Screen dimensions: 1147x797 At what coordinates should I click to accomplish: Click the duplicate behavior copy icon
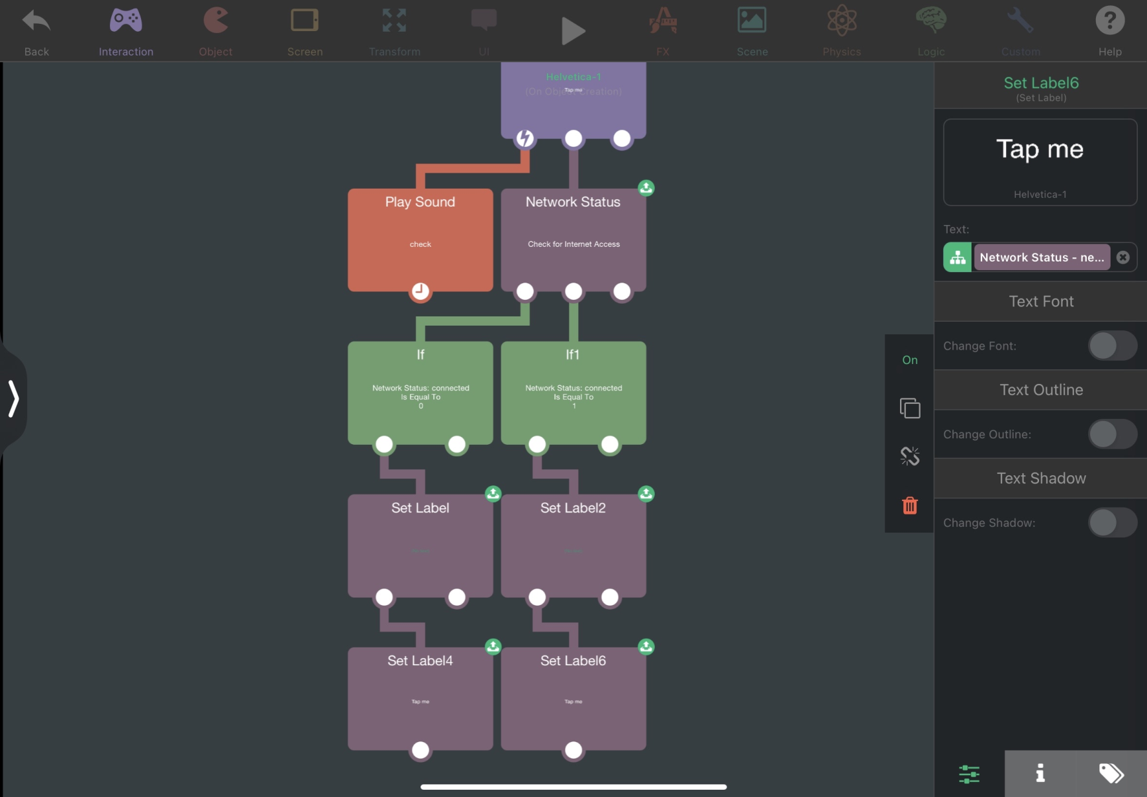click(909, 408)
